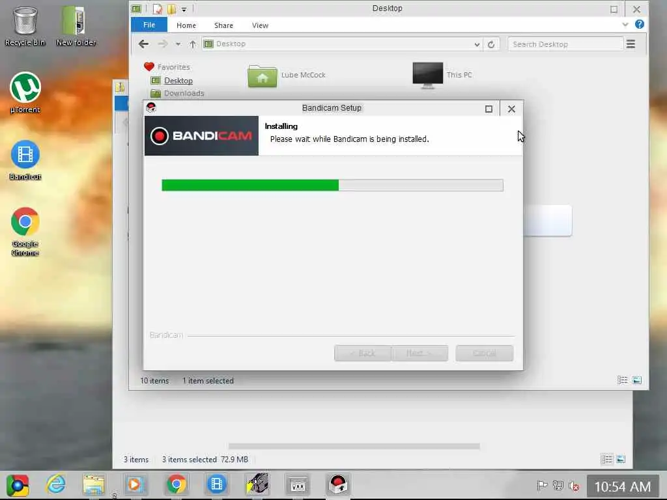The width and height of the screenshot is (667, 500).
Task: Click the '10 items' status text
Action: 154,380
